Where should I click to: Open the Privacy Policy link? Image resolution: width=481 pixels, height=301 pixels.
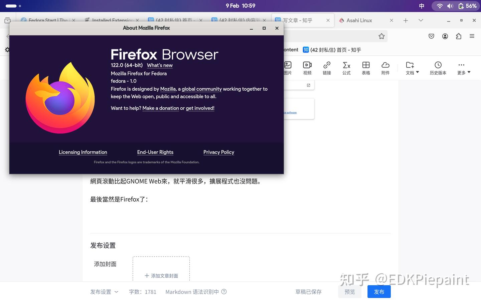pyautogui.click(x=219, y=152)
